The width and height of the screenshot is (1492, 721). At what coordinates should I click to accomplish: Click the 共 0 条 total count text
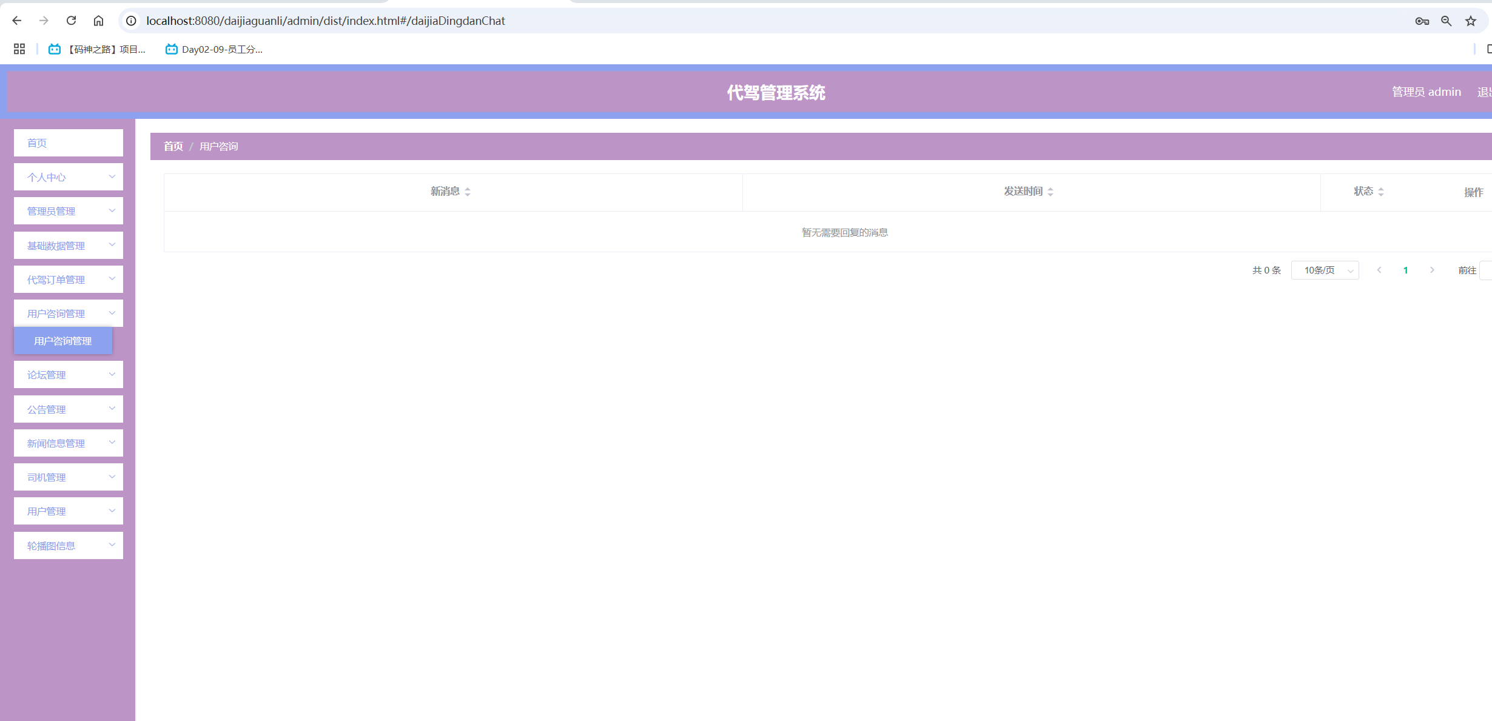click(x=1266, y=270)
